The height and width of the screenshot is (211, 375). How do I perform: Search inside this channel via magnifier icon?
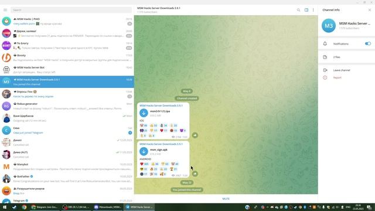[298, 10]
